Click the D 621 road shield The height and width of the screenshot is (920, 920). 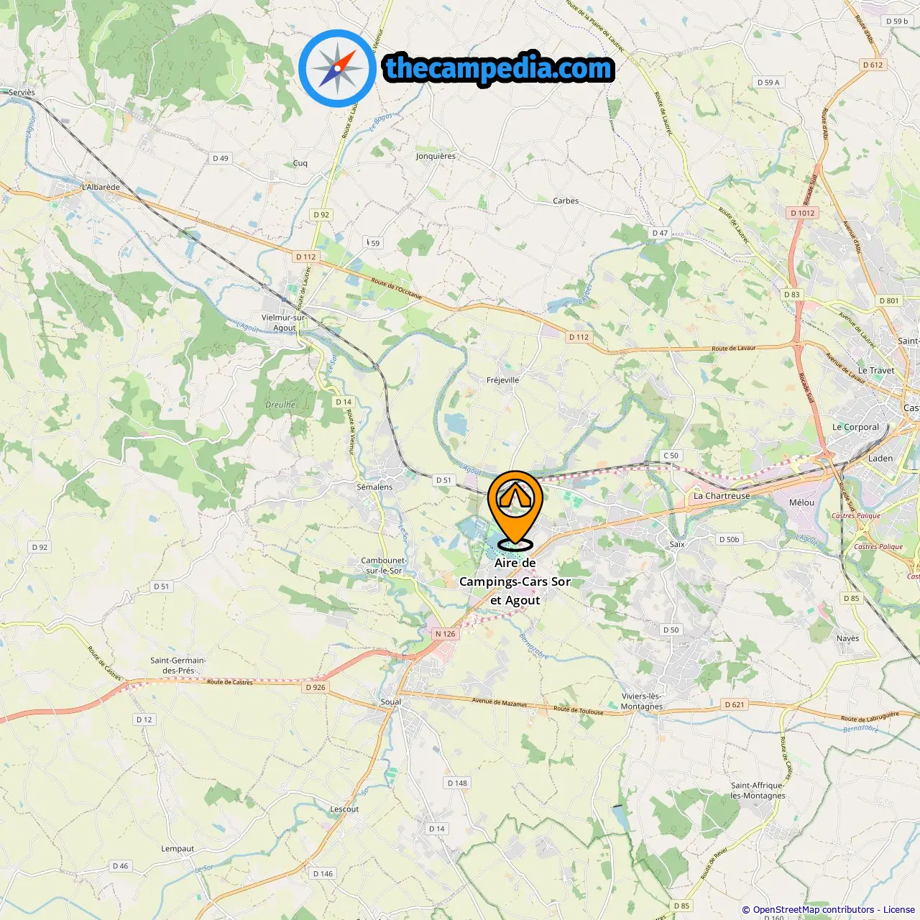point(735,704)
